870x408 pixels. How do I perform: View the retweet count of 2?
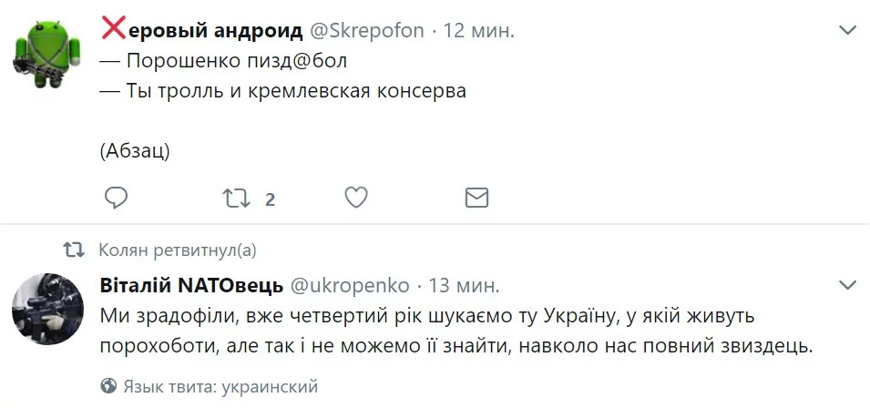click(x=270, y=199)
